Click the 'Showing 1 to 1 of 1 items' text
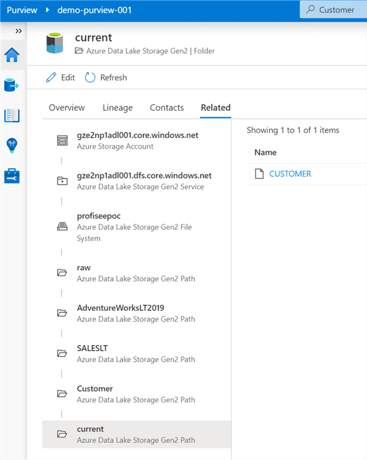Viewport: 367px width, 460px height. tap(293, 130)
